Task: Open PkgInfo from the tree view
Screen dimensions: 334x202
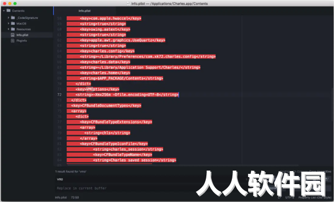Action: click(27, 41)
